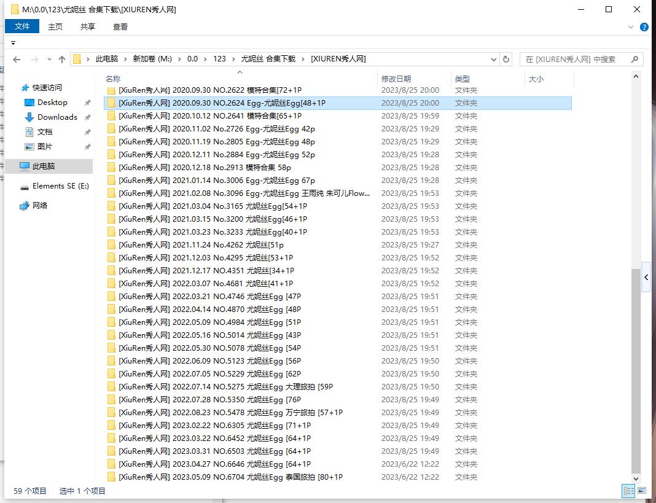Click the folder icon of NO.5275 大理旅拍

point(111,387)
